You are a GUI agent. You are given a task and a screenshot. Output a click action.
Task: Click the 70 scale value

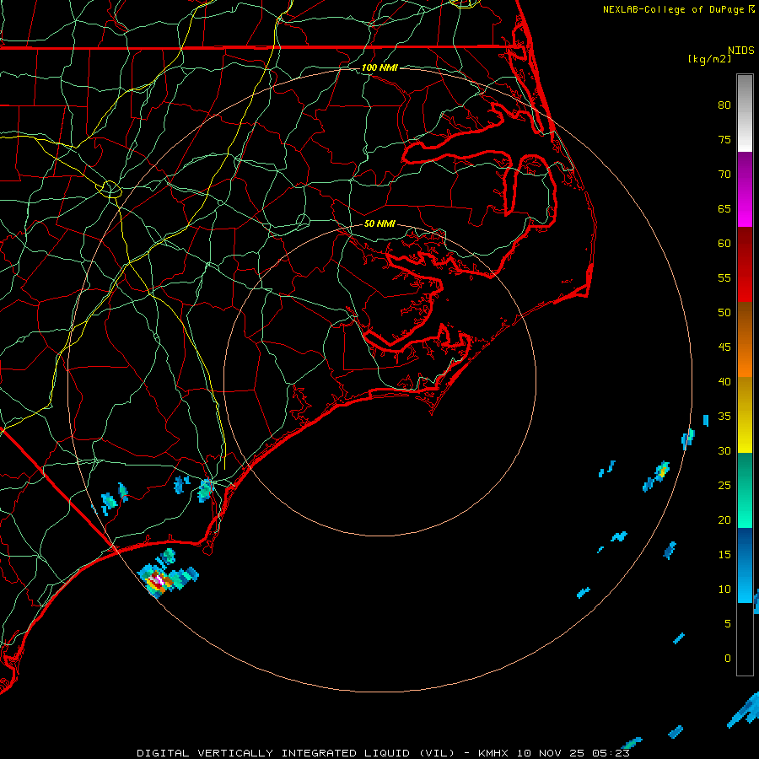coord(724,175)
